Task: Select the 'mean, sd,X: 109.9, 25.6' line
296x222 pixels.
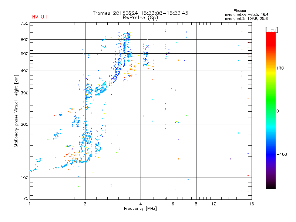Action: point(246,18)
